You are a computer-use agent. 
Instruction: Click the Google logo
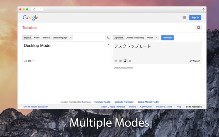pyautogui.click(x=30, y=18)
